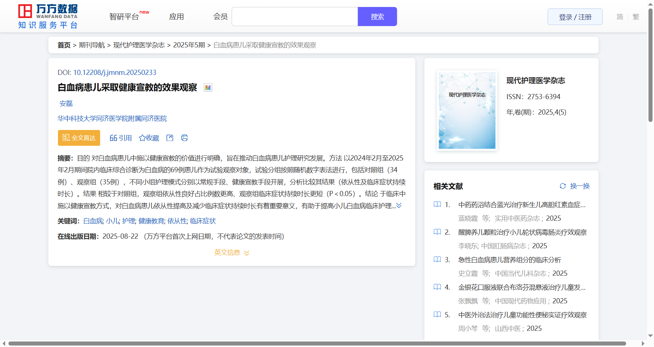Image resolution: width=654 pixels, height=347 pixels.
Task: Click the 登录 / 注册 button
Action: tap(575, 17)
